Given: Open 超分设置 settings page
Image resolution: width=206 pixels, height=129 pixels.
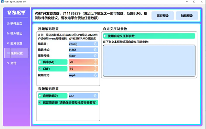Looking at the screenshot, I should [x=16, y=43].
